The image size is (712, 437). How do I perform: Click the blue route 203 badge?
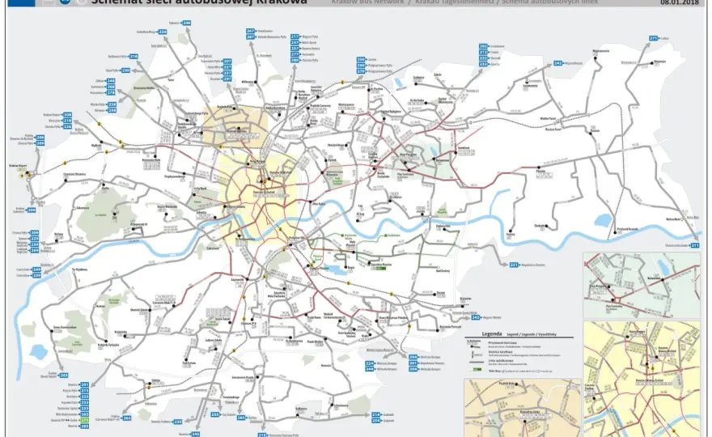point(64,375)
